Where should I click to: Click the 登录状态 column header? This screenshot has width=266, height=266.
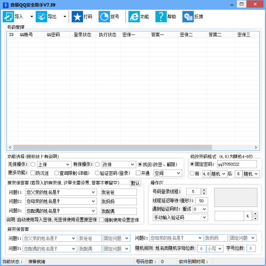pyautogui.click(x=82, y=35)
